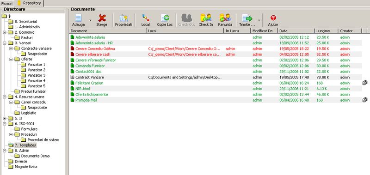Collapse the Cereri concediu node
Image resolution: width=370 pixels, height=175 pixels.
tap(11, 102)
